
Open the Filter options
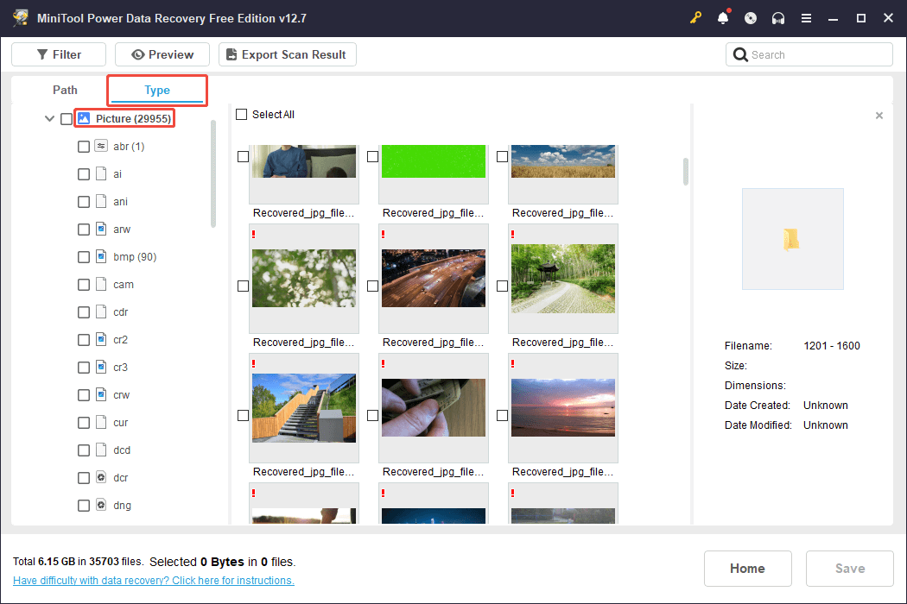pos(59,54)
